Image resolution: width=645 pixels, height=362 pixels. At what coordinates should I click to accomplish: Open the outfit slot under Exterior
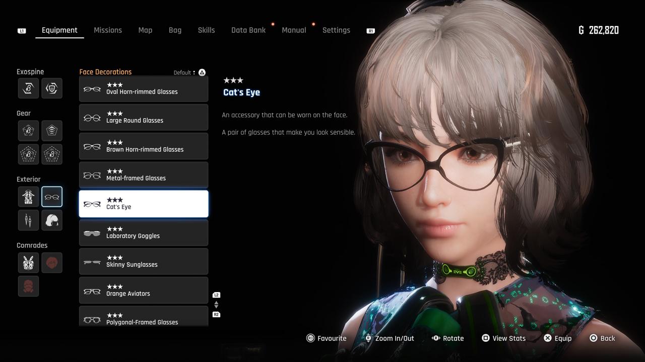tap(28, 197)
